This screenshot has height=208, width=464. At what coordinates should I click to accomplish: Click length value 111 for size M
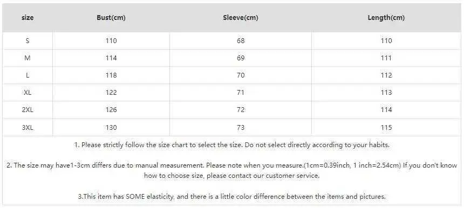pyautogui.click(x=386, y=58)
